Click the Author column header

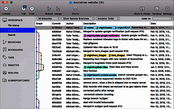point(70,23)
